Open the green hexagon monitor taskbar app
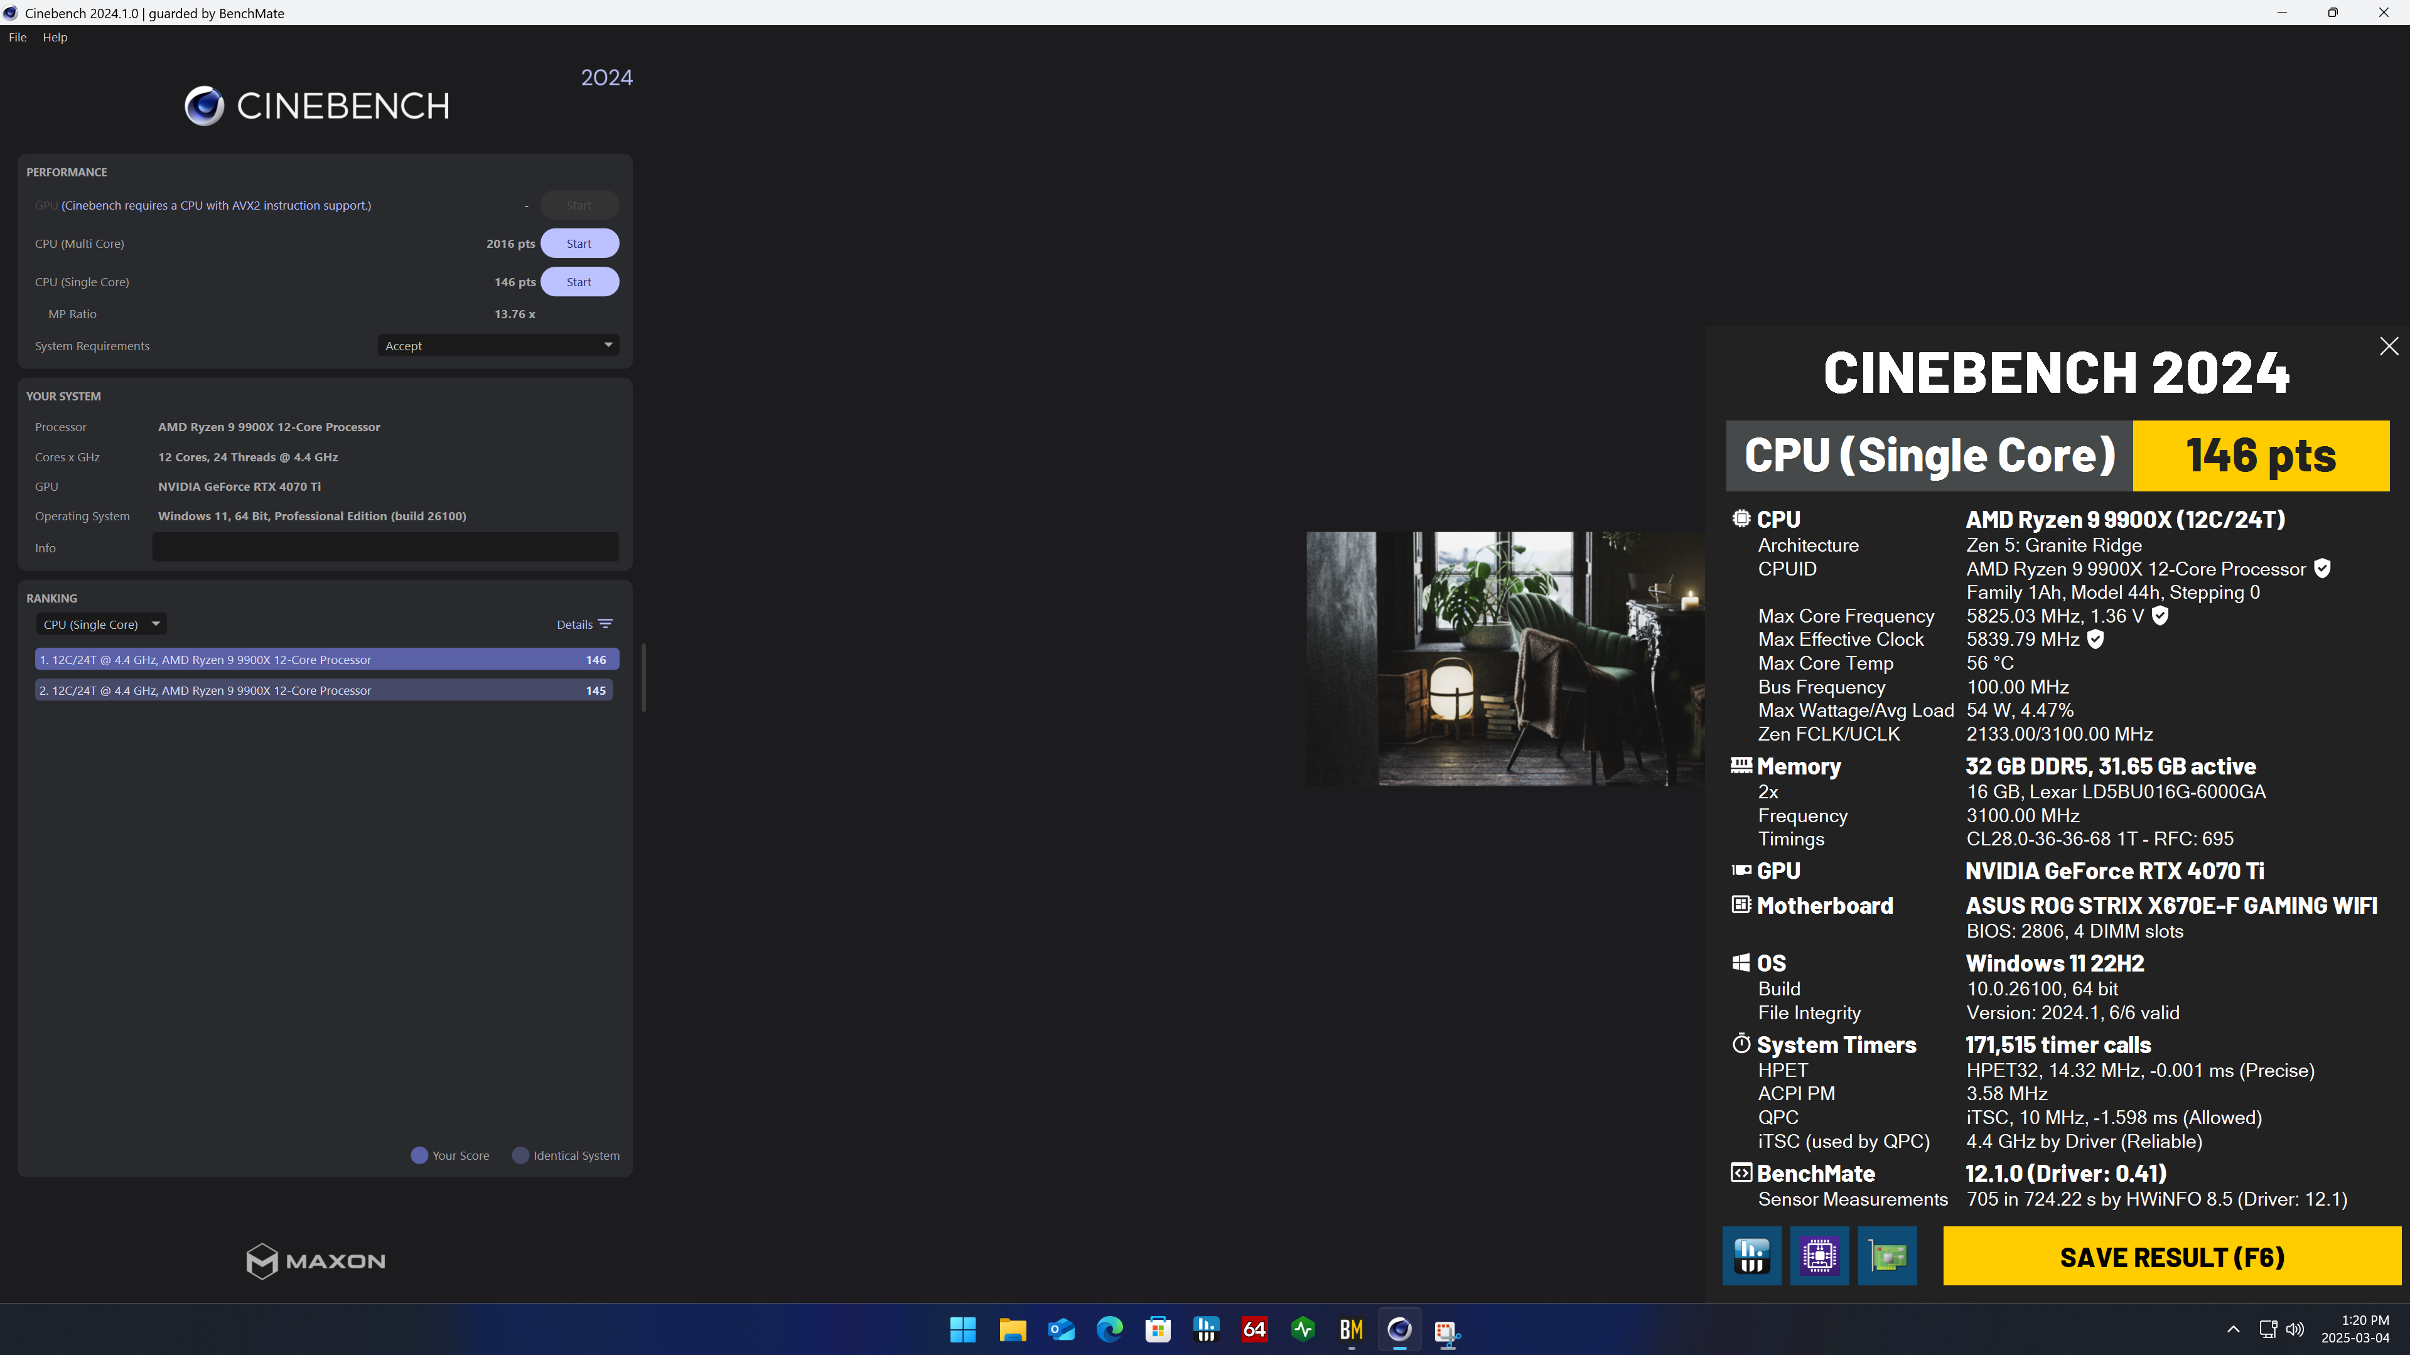 point(1303,1330)
